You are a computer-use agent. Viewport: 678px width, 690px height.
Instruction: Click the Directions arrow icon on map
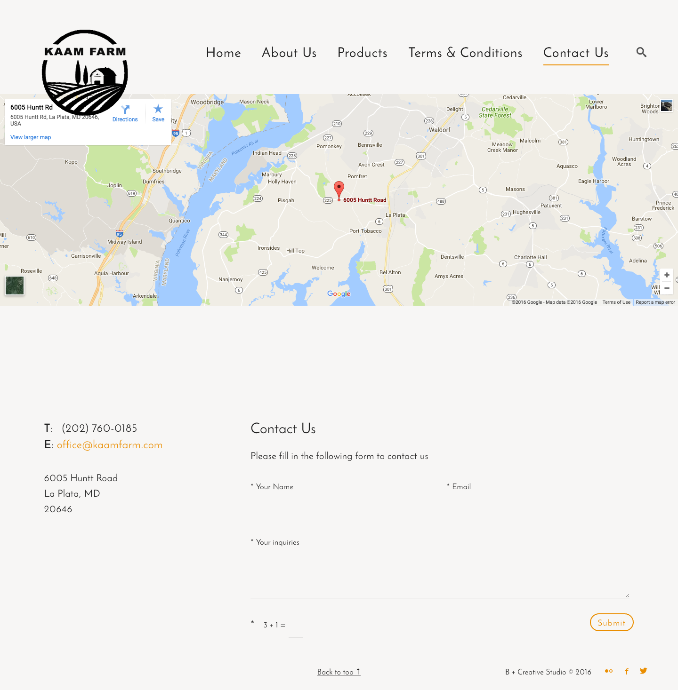tap(125, 109)
